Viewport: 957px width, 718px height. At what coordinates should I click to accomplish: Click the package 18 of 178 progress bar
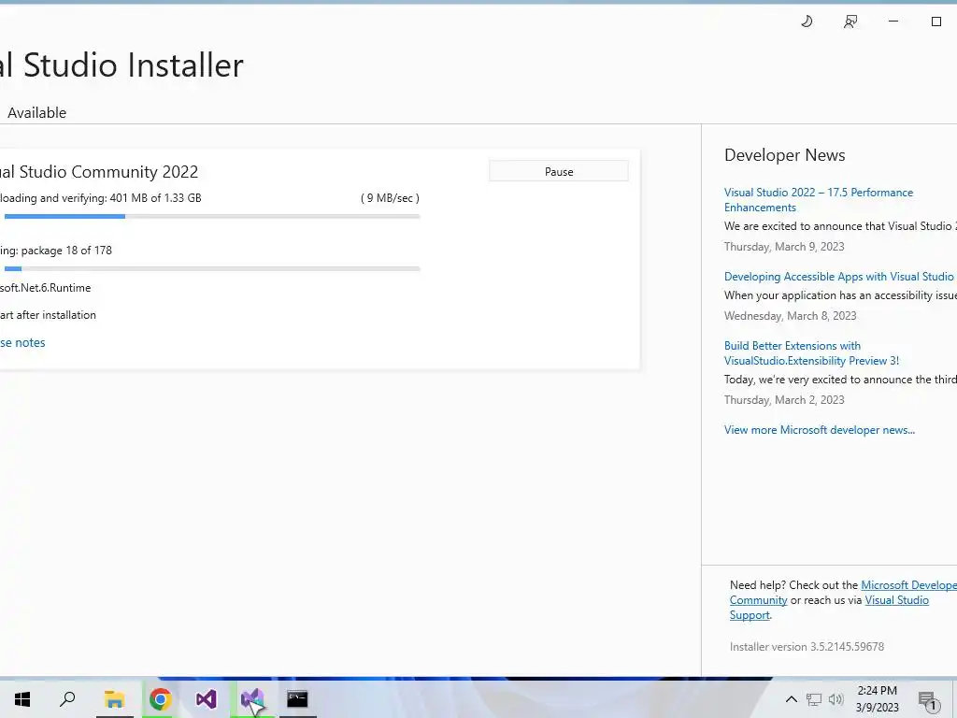pos(212,268)
